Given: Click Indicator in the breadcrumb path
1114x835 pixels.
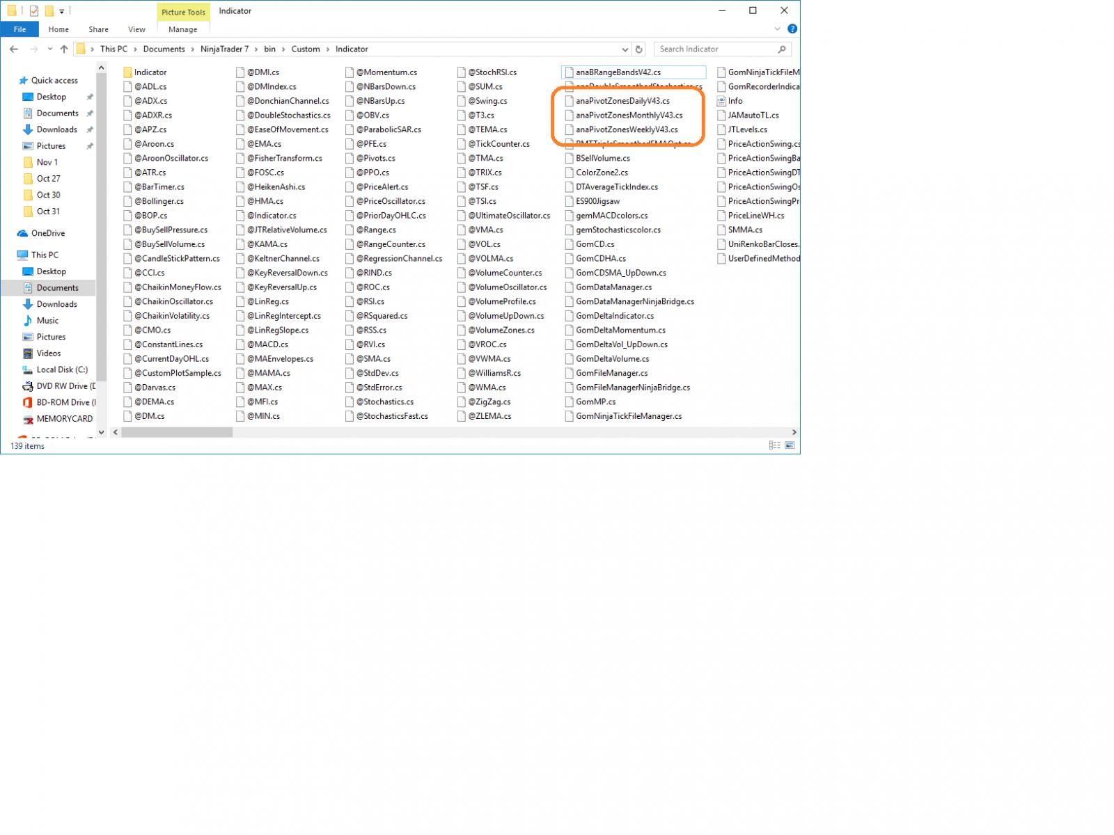Looking at the screenshot, I should pyautogui.click(x=352, y=49).
